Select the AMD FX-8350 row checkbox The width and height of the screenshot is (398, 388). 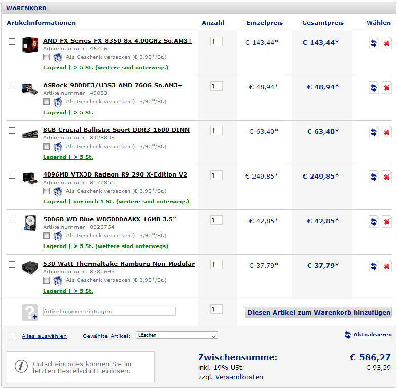tap(12, 41)
